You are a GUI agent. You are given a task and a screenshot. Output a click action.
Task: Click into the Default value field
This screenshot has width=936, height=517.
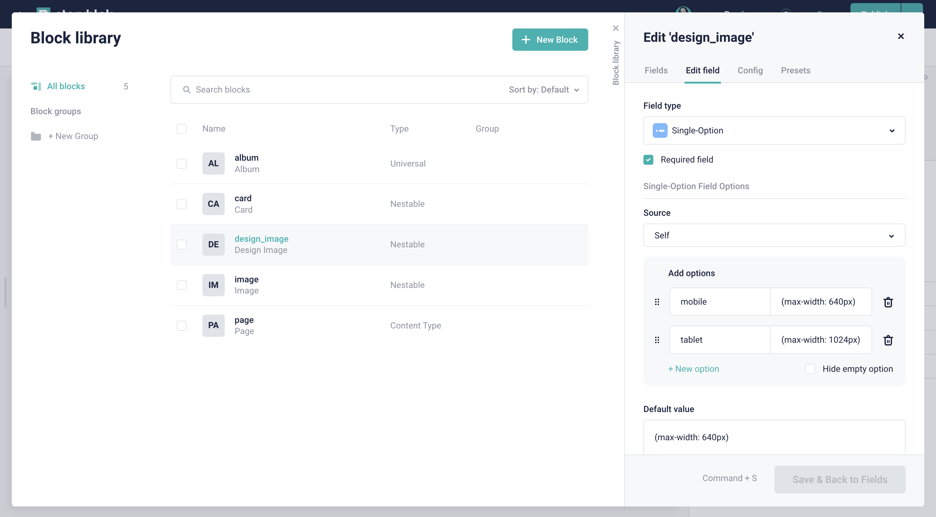click(x=774, y=437)
